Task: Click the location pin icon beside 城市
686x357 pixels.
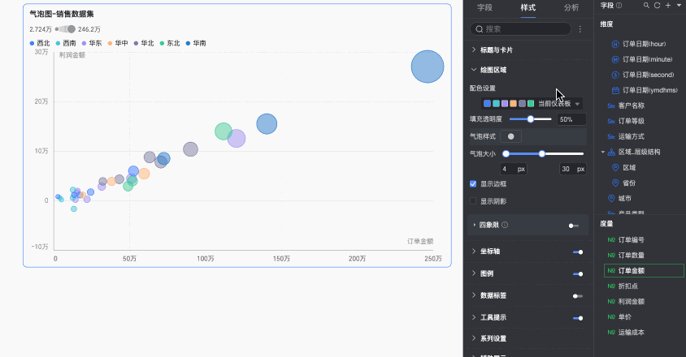Action: (611, 199)
